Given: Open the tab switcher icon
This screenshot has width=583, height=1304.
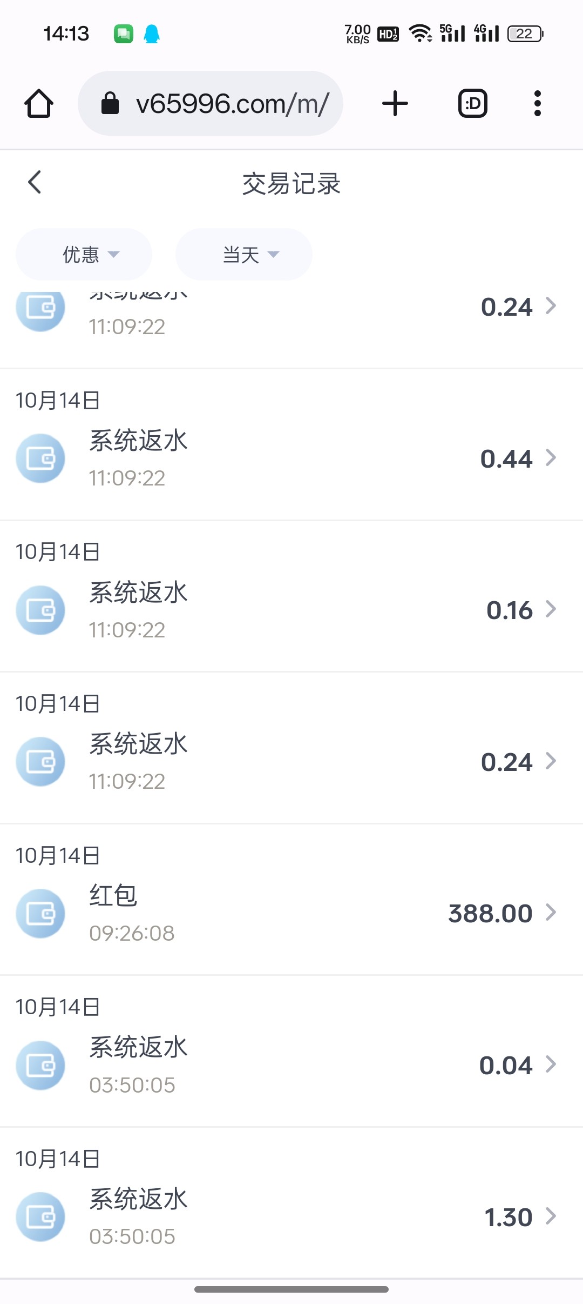Looking at the screenshot, I should [x=472, y=103].
